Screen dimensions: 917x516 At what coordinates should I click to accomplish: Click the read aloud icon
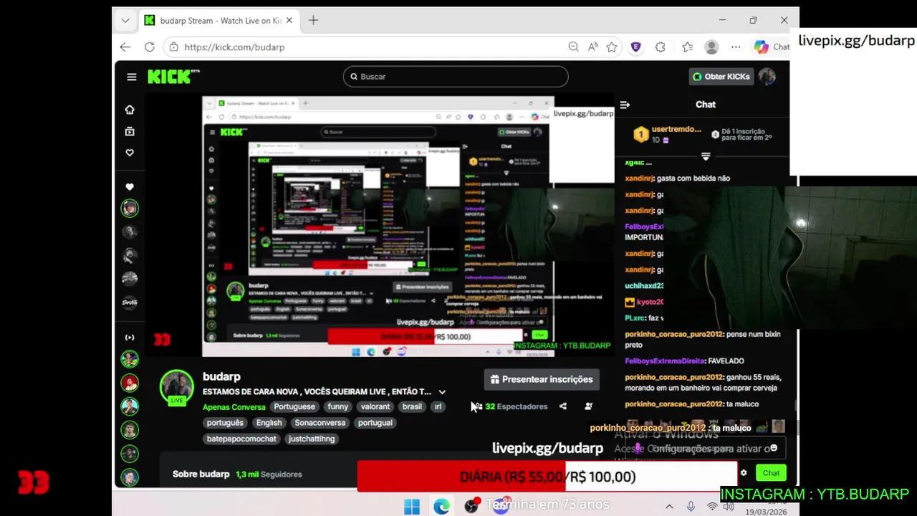pyautogui.click(x=592, y=47)
